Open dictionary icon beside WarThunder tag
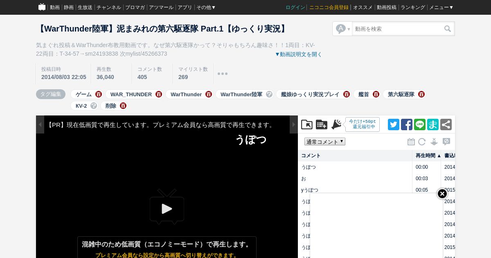The height and width of the screenshot is (258, 491). pos(209,94)
